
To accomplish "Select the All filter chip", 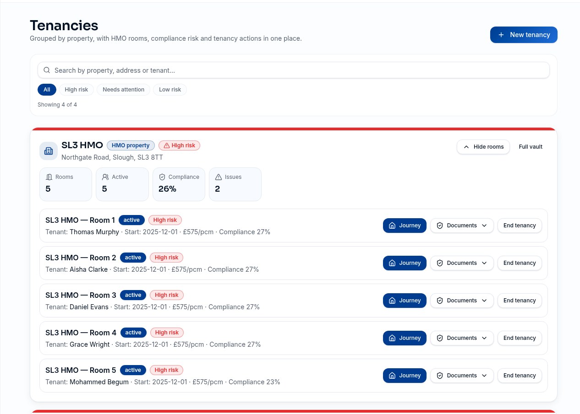I will (47, 90).
